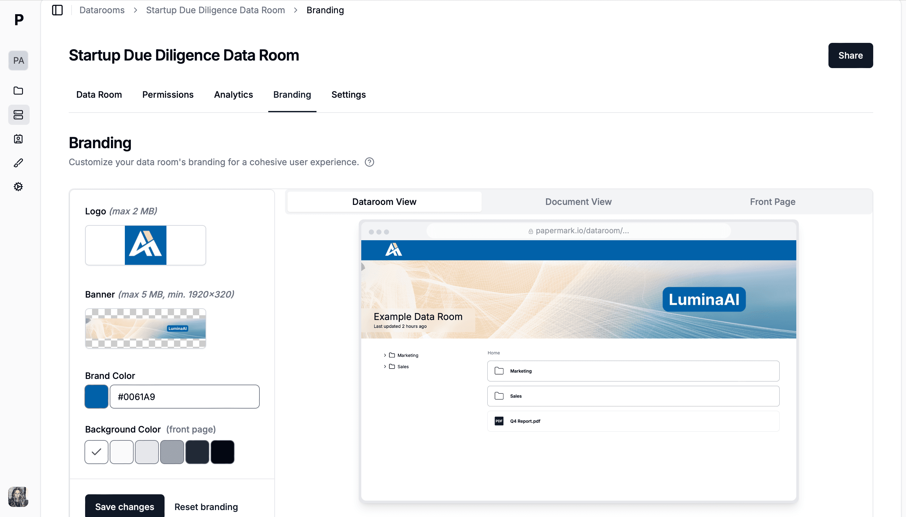Open the branding help tooltip question icon

[x=369, y=162]
